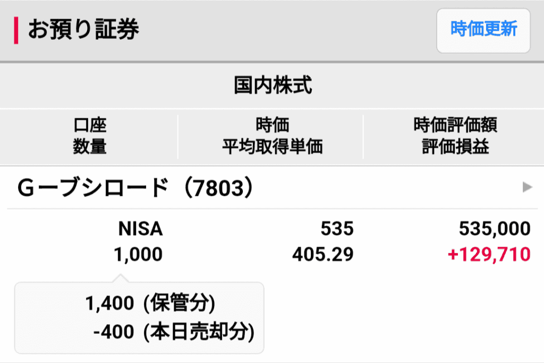Click the 平均取得単価 header label
Image resolution: width=544 pixels, height=363 pixels.
coord(272,147)
